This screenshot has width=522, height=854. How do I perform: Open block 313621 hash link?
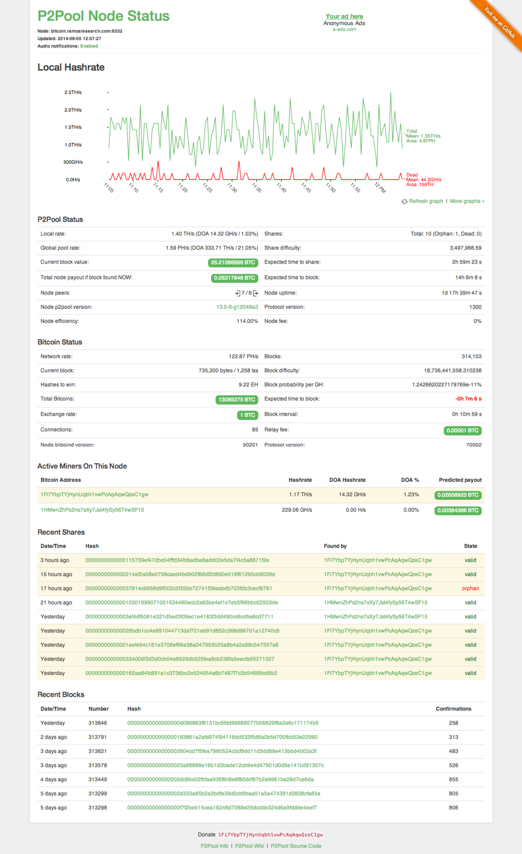(222, 751)
